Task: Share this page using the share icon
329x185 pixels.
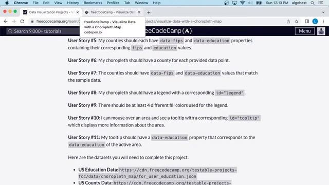Action: point(288,22)
